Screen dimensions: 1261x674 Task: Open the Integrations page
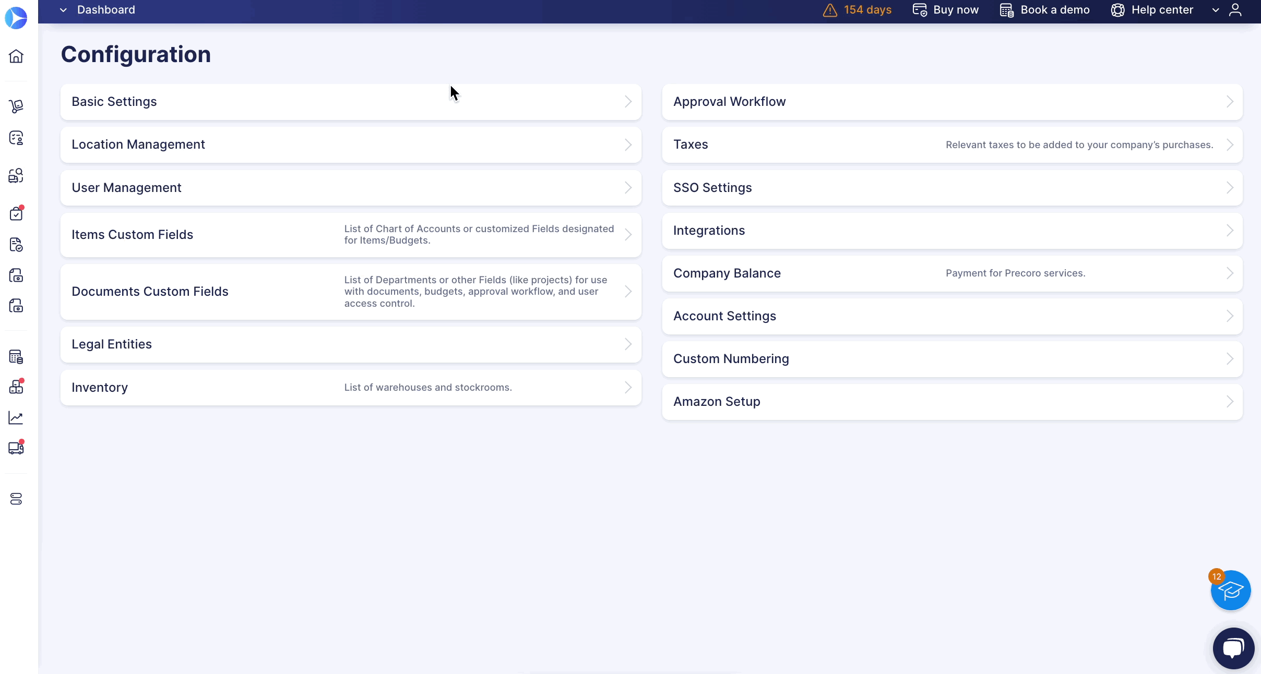(x=952, y=231)
